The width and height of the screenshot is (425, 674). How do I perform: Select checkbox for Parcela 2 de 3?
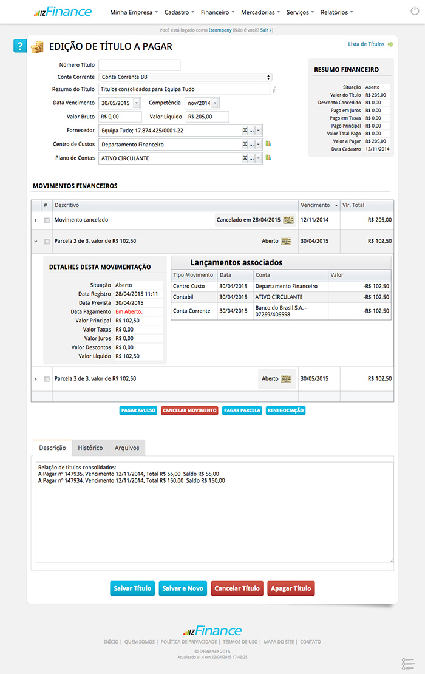click(47, 241)
